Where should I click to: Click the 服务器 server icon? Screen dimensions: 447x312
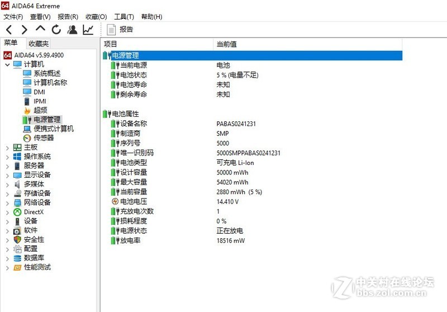[x=17, y=166]
